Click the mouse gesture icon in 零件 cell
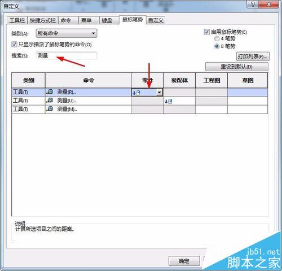This screenshot has width=282, height=271. point(136,93)
